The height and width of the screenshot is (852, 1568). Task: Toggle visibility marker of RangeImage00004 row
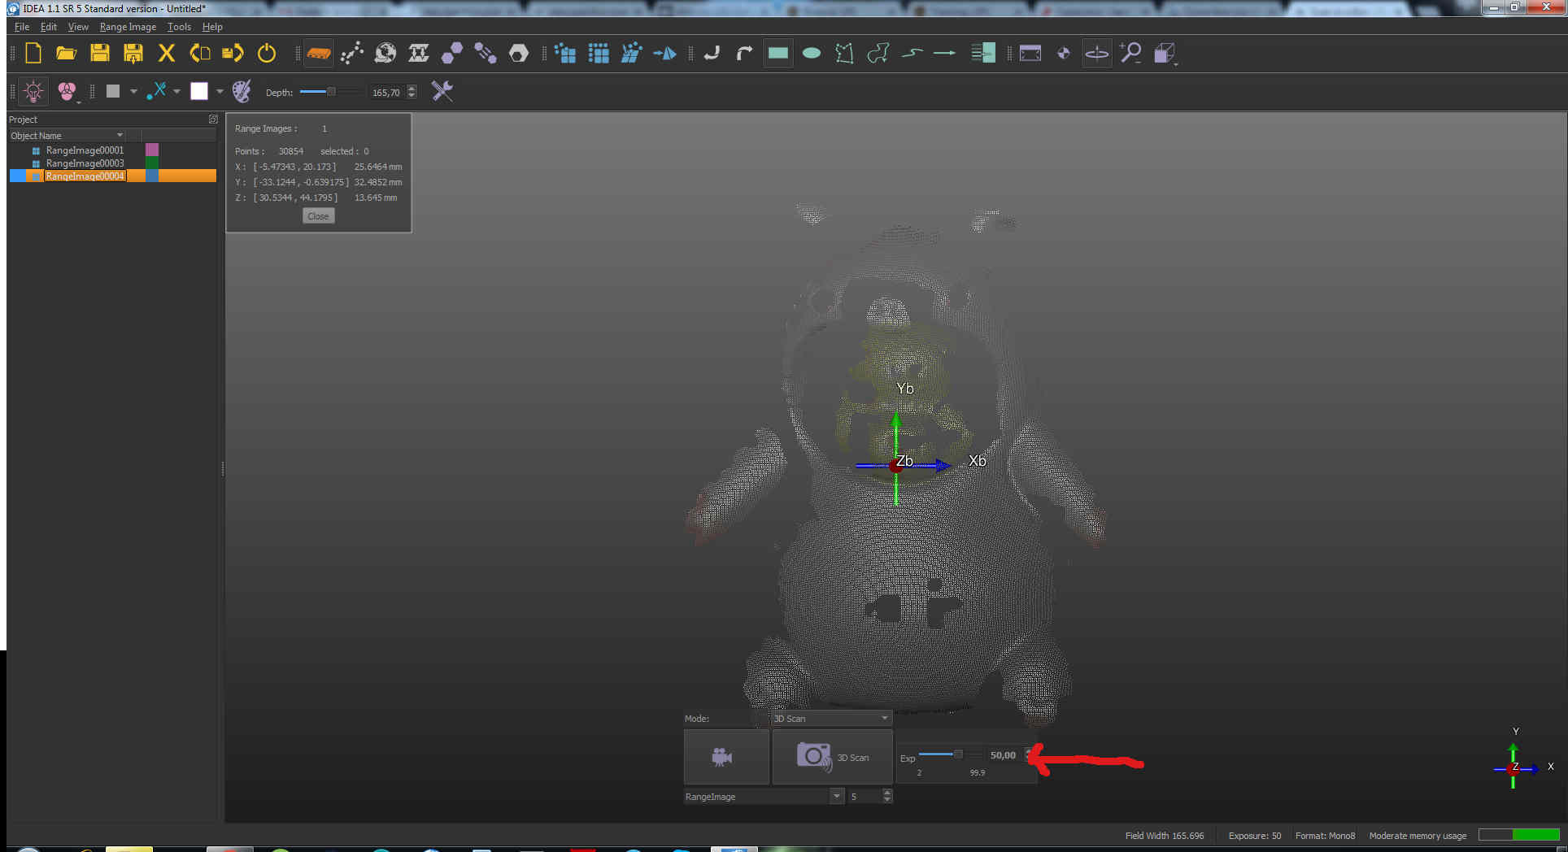point(17,176)
